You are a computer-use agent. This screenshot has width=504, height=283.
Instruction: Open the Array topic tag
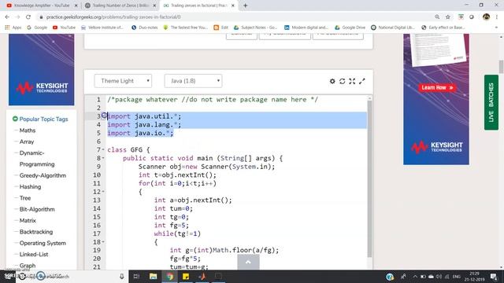pyautogui.click(x=27, y=141)
